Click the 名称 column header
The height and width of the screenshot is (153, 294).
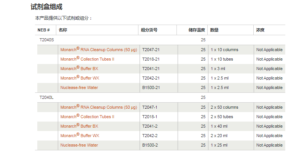[x=63, y=30]
